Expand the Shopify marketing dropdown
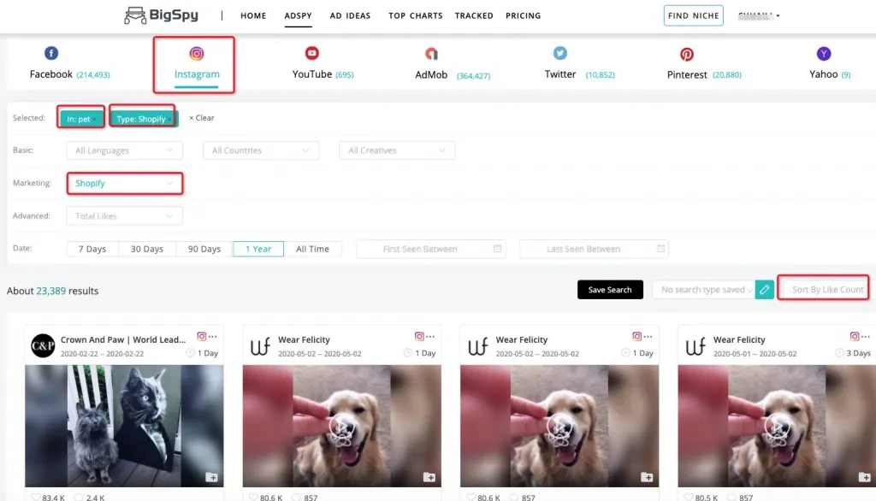The image size is (876, 501). 124,183
